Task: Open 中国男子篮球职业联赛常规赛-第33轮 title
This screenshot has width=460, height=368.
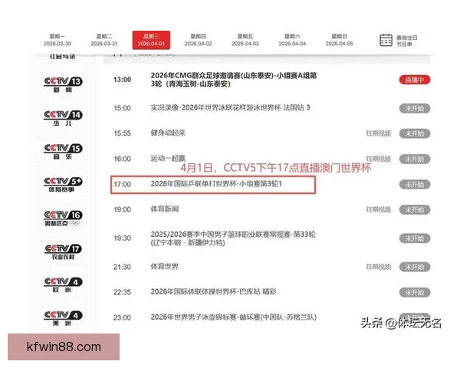Action: pos(233,238)
